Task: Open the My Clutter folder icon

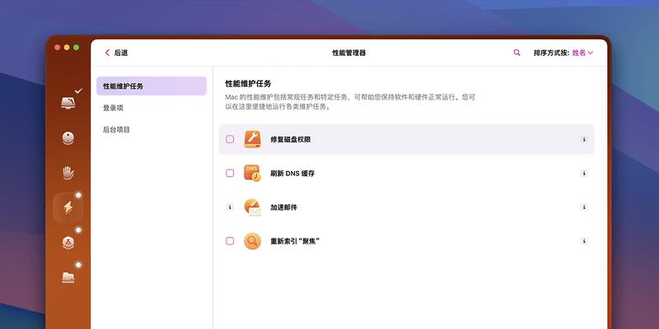Action: point(68,277)
